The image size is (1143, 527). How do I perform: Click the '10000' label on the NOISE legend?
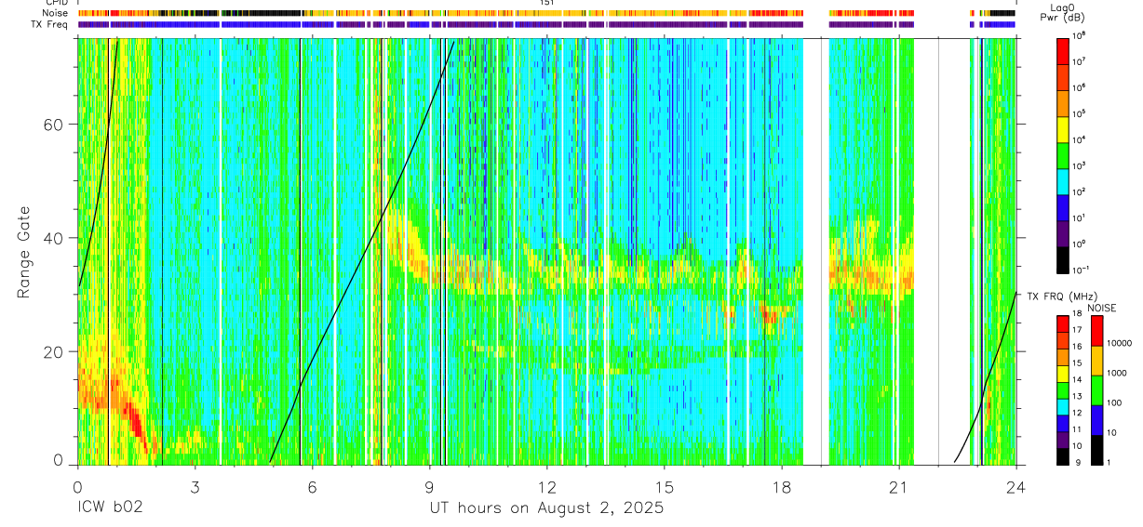coord(1120,344)
